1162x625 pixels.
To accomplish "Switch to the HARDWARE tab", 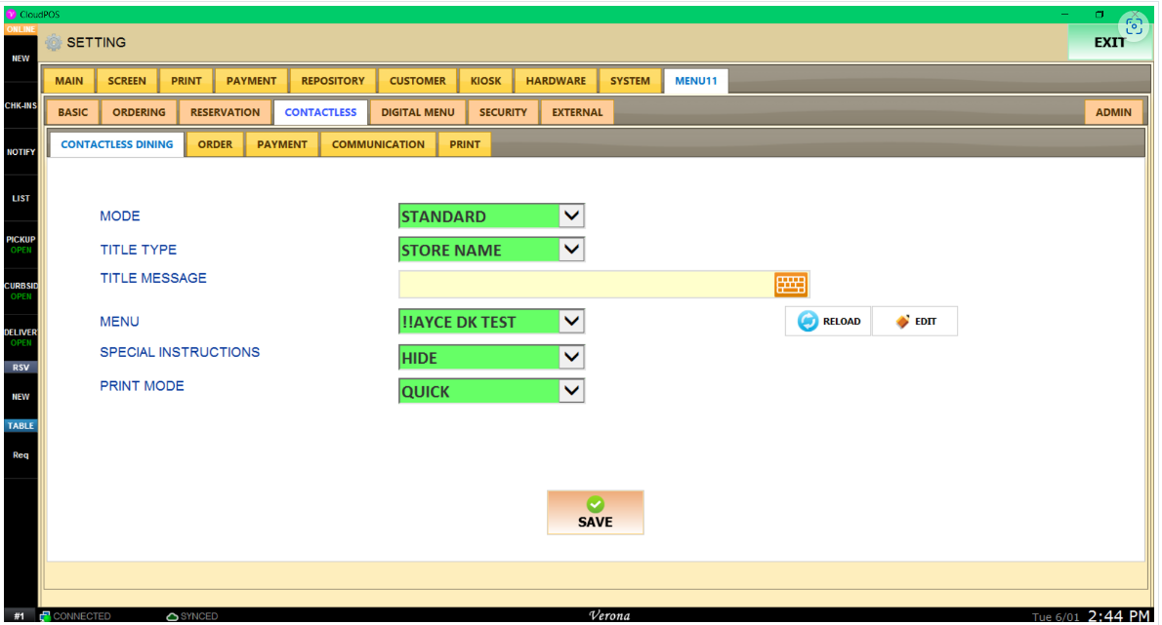I will (x=556, y=81).
